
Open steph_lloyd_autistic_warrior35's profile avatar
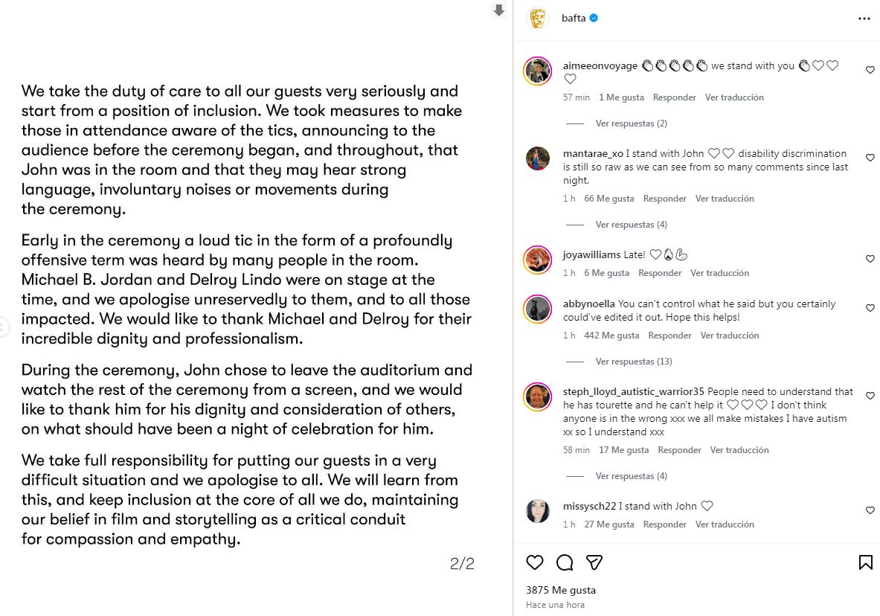click(537, 397)
